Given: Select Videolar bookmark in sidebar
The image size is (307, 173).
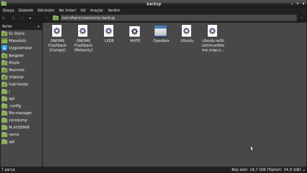Looking at the screenshot, I should pyautogui.click(x=21, y=77).
